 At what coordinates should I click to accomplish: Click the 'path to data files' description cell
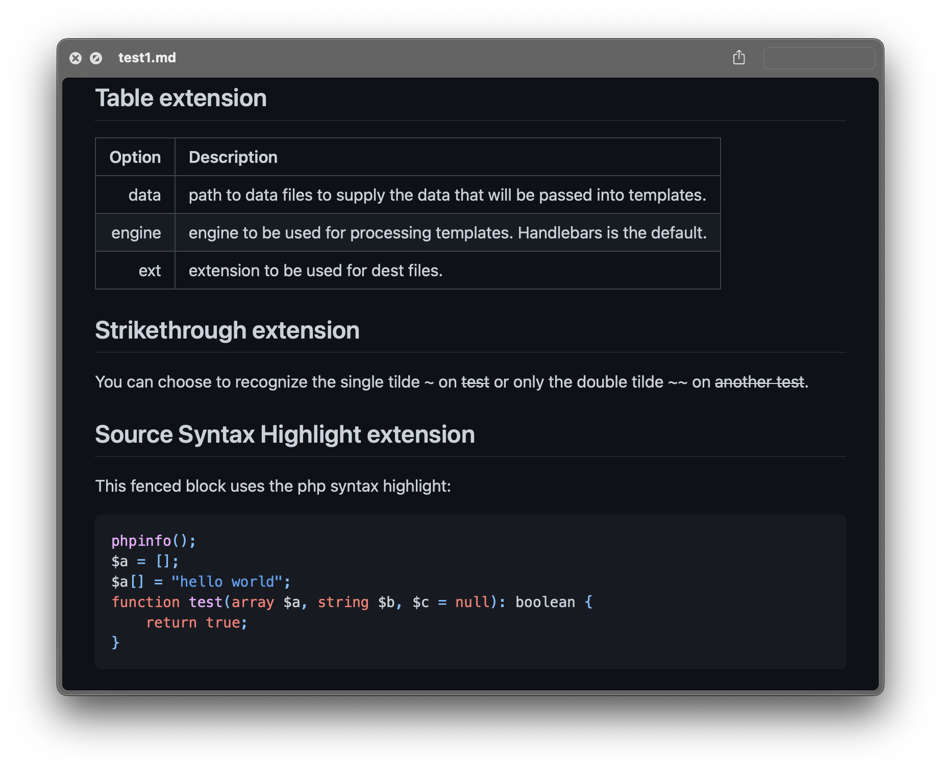pos(448,195)
